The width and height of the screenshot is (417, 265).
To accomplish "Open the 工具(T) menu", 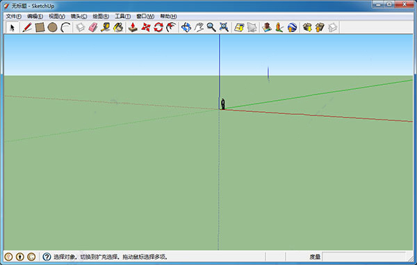I will coord(122,17).
